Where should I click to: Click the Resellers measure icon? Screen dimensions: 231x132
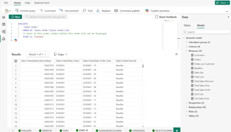(192, 68)
